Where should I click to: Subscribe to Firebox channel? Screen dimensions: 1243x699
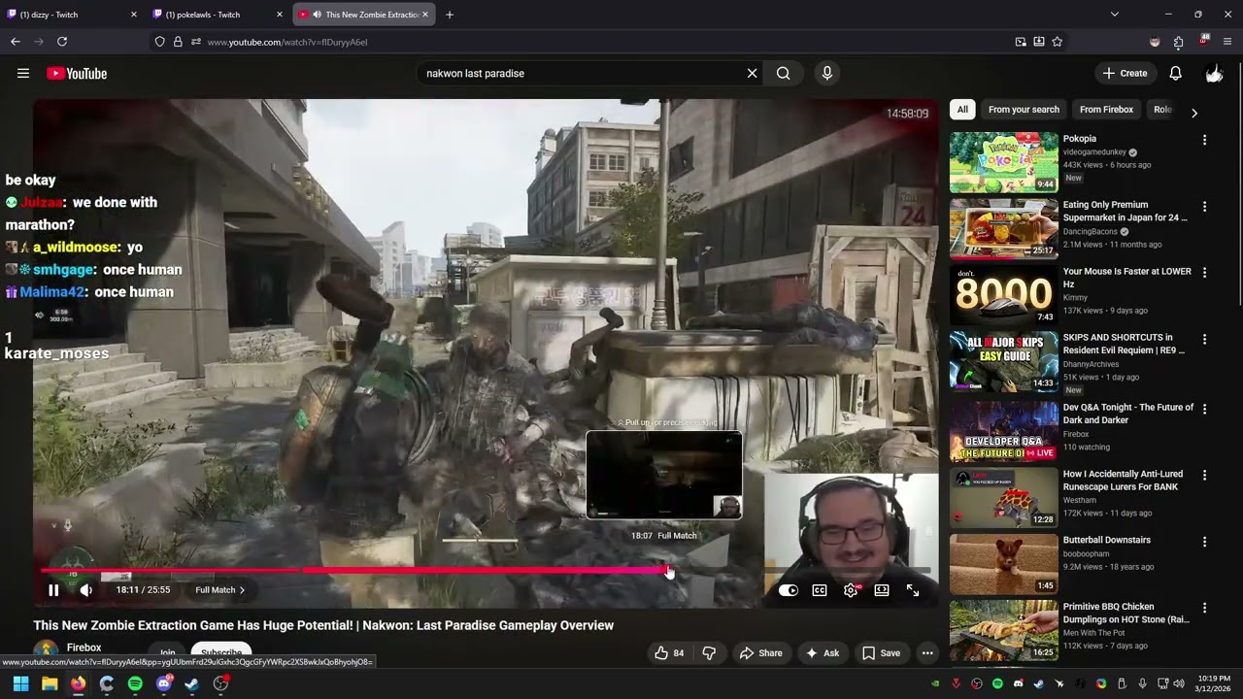tap(221, 653)
